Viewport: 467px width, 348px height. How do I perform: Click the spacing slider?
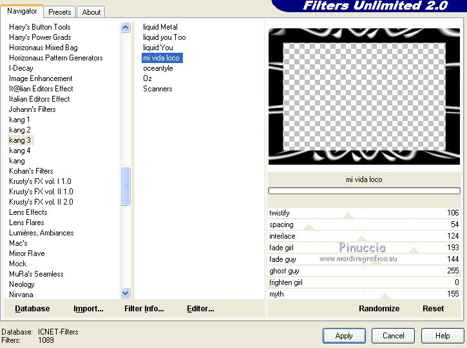[364, 224]
